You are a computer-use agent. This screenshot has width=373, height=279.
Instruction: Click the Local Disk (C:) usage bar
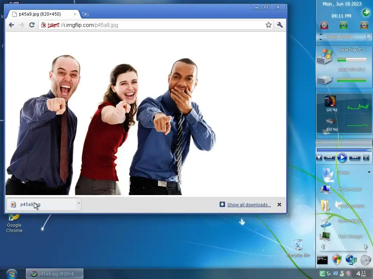point(352,60)
